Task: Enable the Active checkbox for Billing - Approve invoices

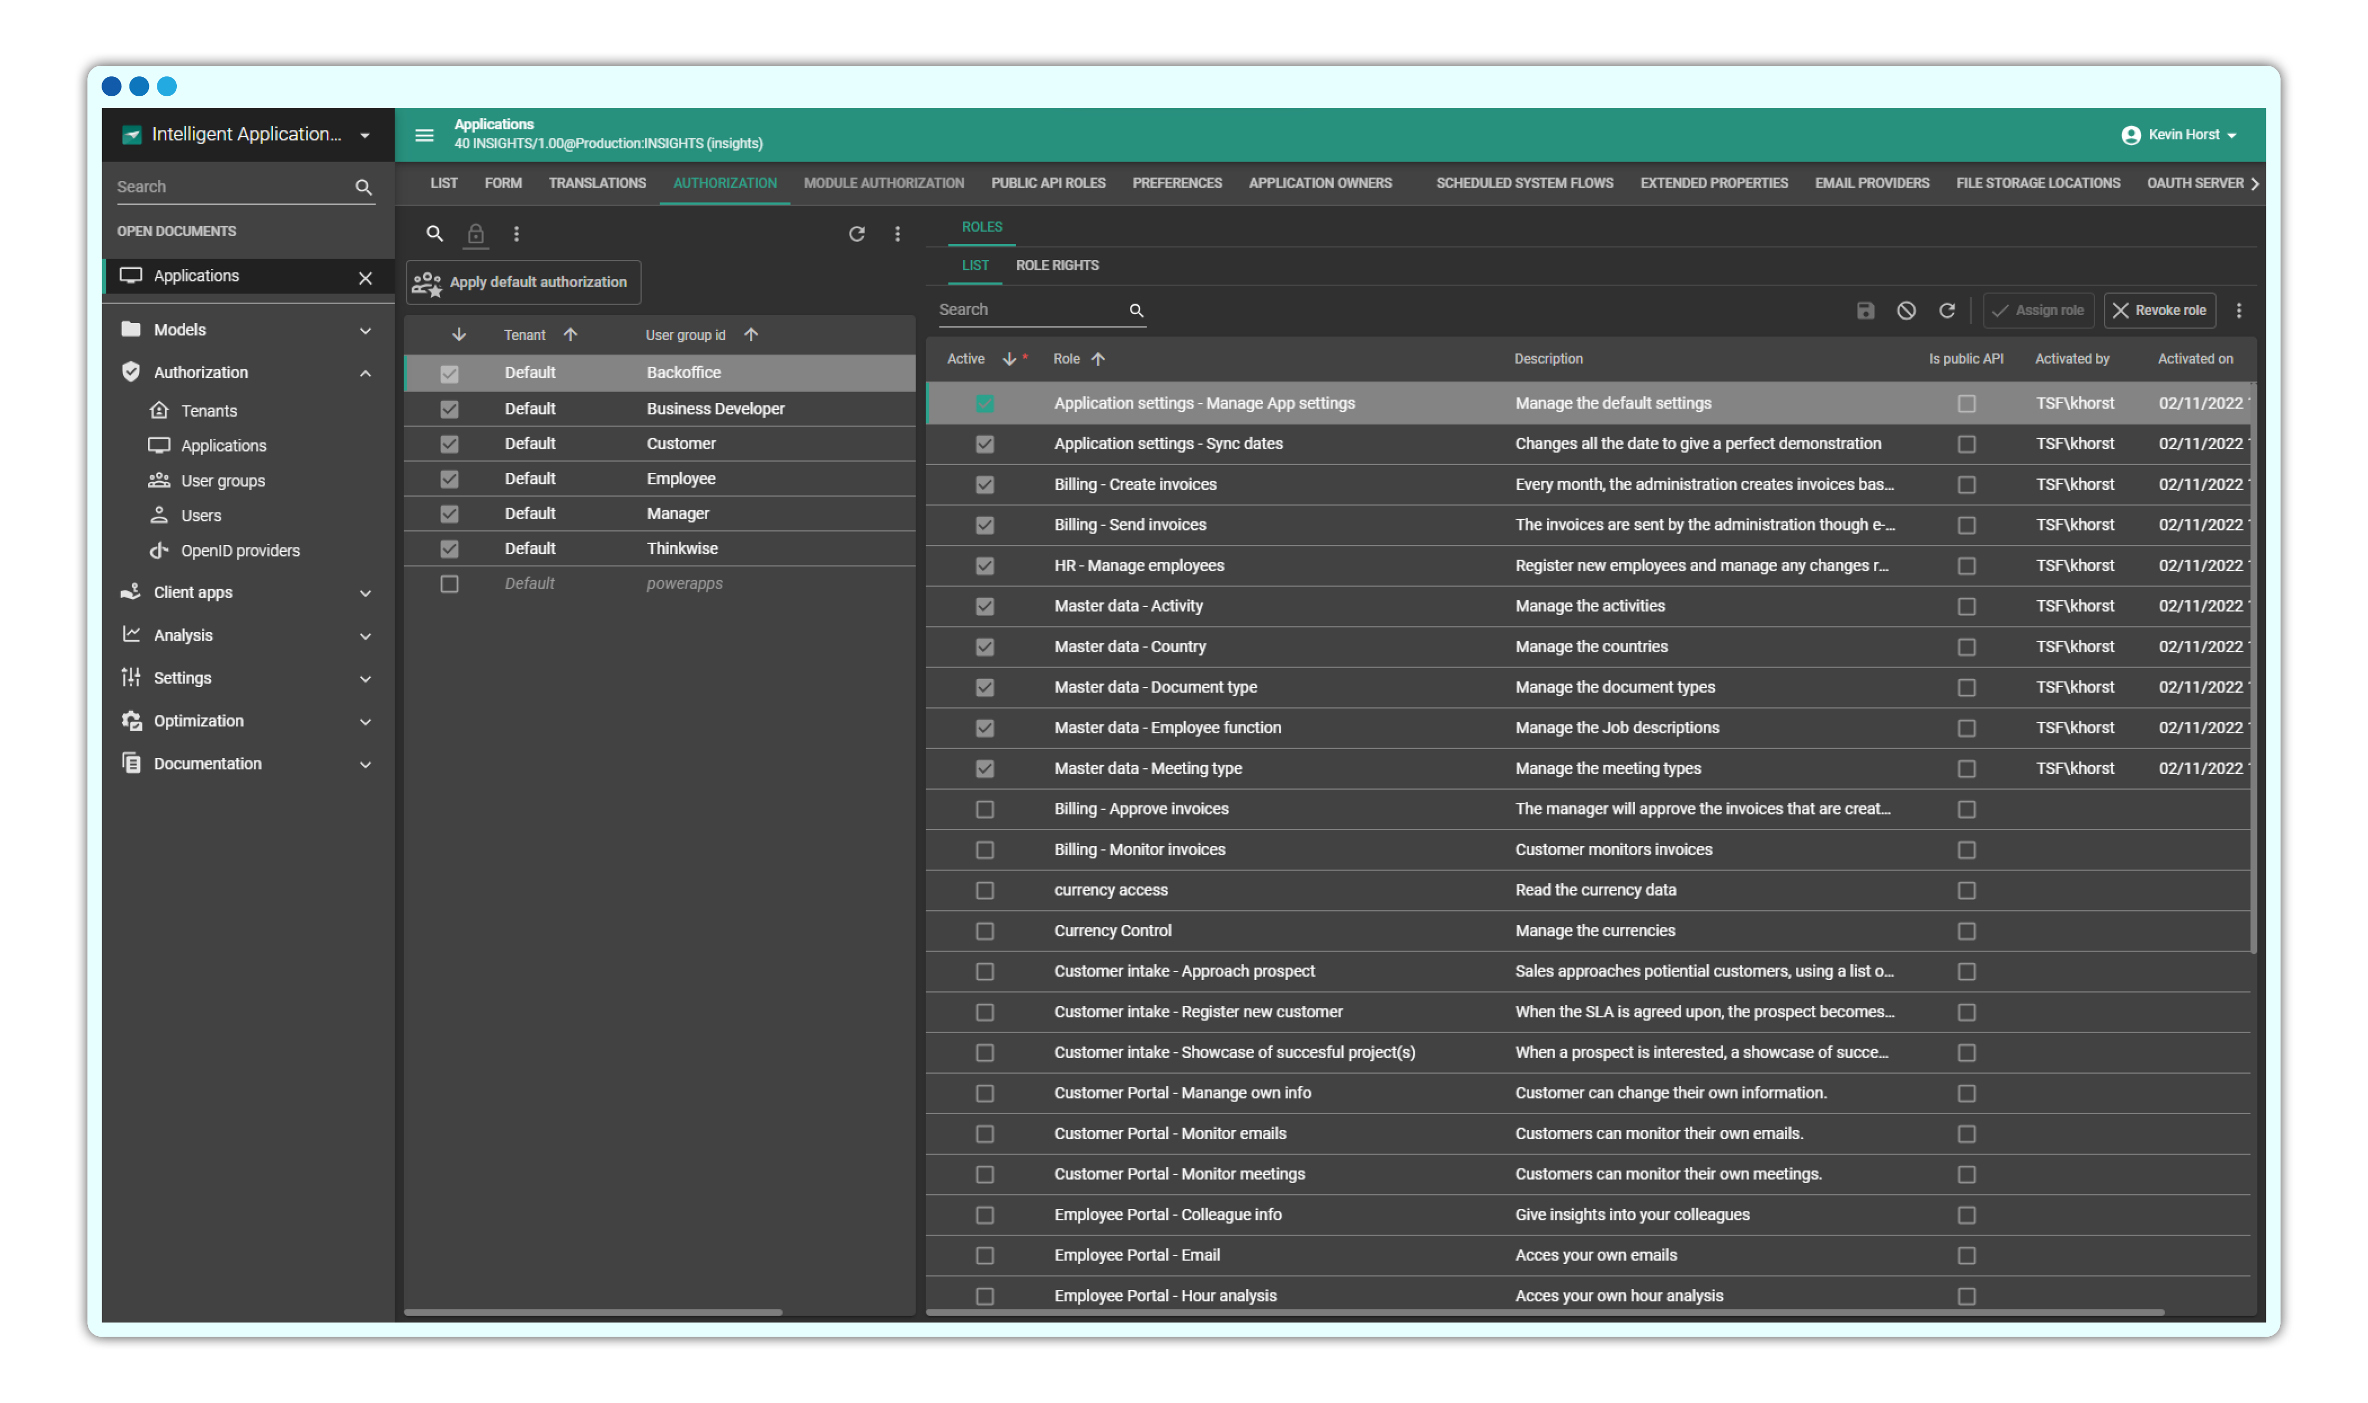Action: (x=986, y=809)
